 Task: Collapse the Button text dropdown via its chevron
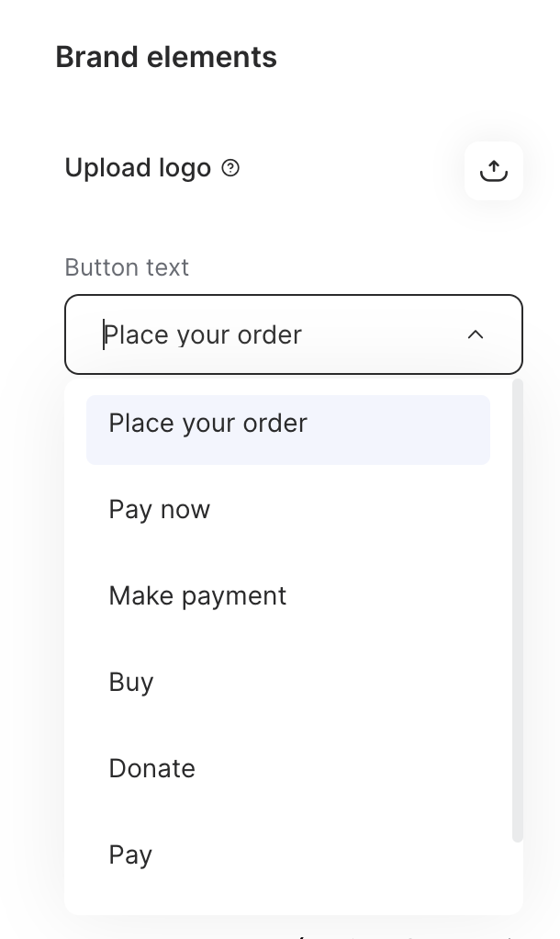pos(476,334)
